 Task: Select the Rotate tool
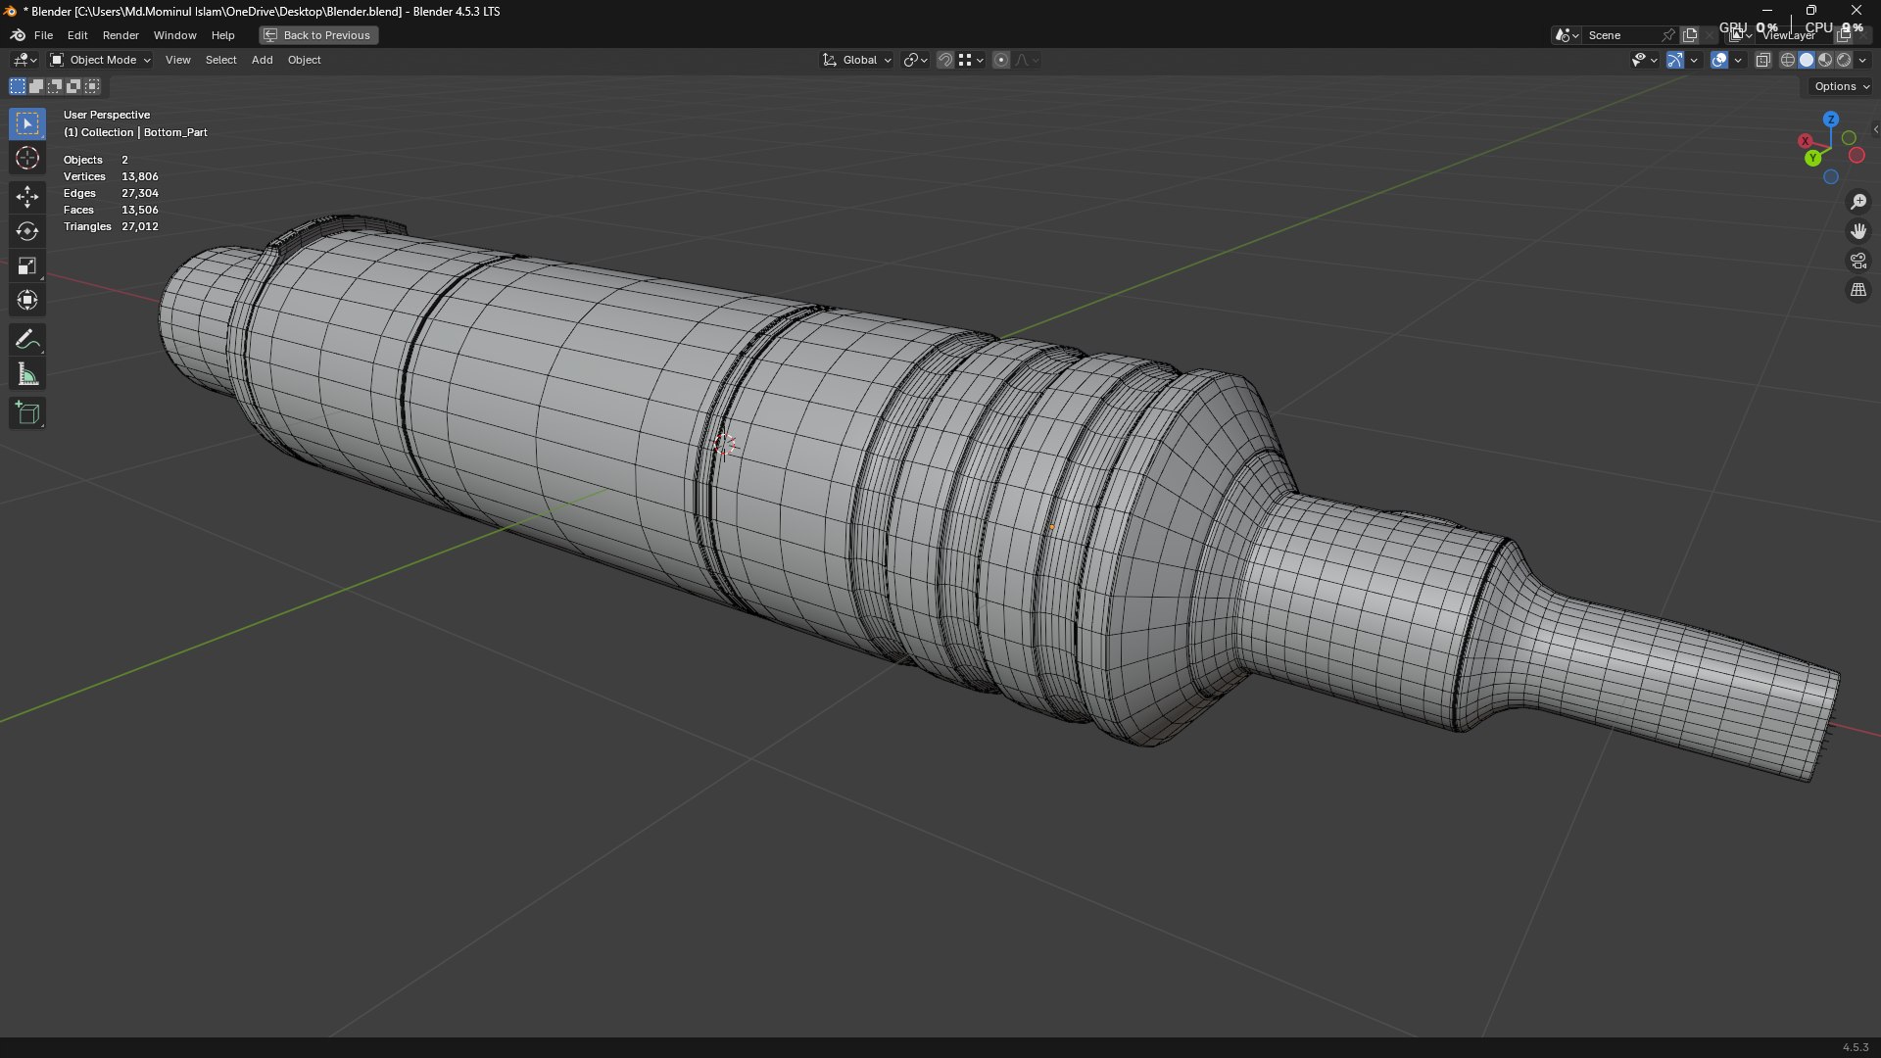click(27, 231)
